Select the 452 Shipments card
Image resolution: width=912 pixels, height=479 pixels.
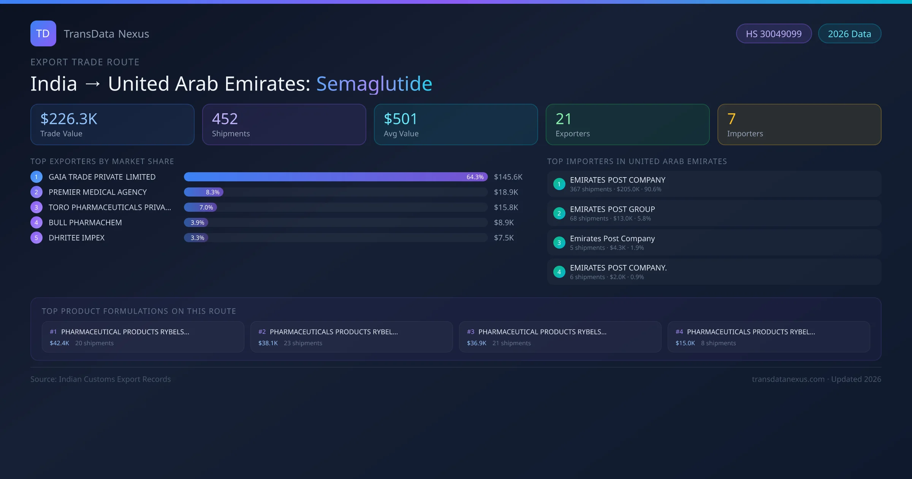(x=284, y=124)
